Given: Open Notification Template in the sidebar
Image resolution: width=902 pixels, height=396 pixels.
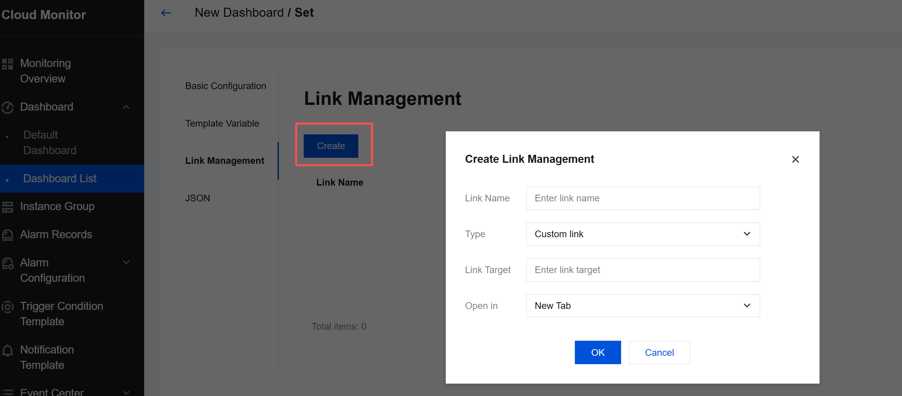Looking at the screenshot, I should (x=47, y=357).
